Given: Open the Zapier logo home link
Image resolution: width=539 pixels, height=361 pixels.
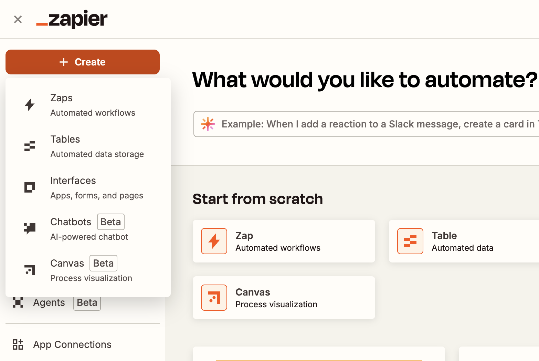Looking at the screenshot, I should click(72, 19).
